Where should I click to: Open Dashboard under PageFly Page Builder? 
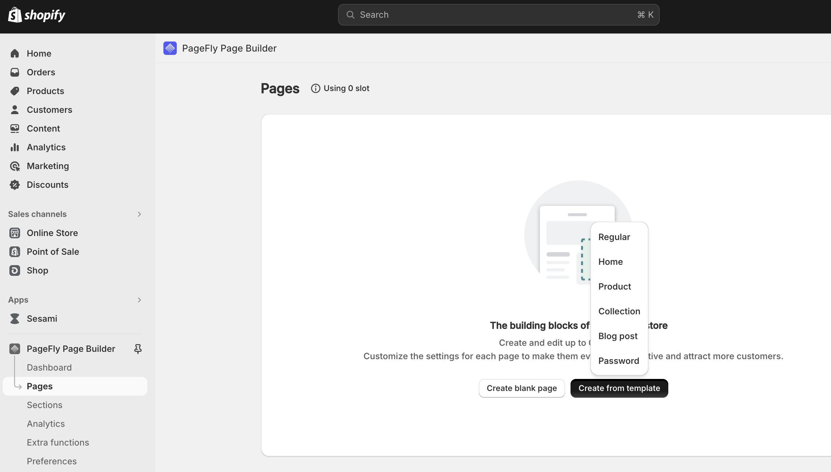pyautogui.click(x=49, y=368)
